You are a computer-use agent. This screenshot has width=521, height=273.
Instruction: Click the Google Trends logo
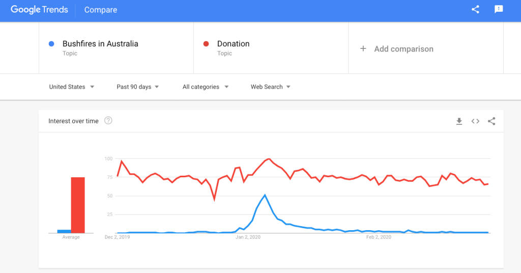(39, 10)
